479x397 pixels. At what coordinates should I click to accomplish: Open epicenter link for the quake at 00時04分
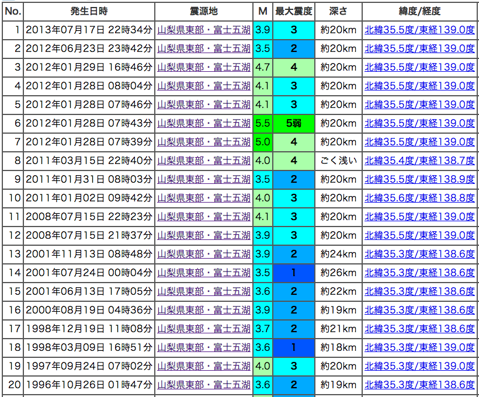point(204,272)
